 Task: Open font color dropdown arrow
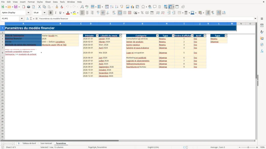pos(71,13)
